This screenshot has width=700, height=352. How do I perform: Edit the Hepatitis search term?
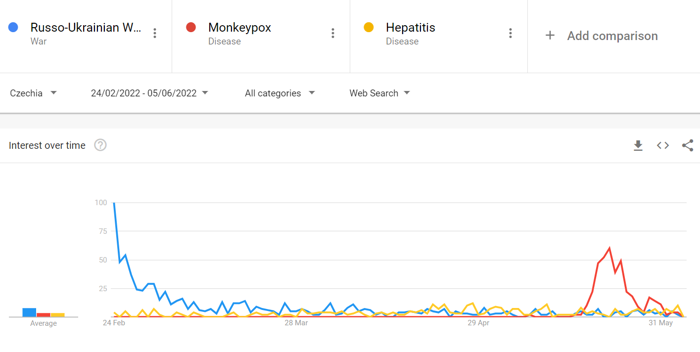[411, 28]
